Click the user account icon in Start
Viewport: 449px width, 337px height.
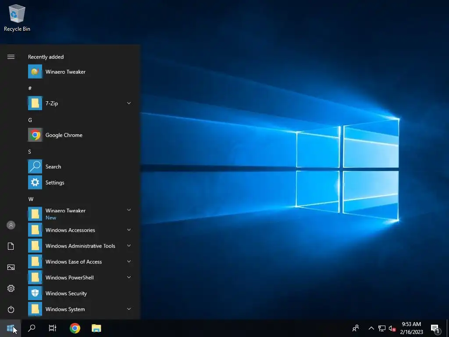(x=11, y=225)
